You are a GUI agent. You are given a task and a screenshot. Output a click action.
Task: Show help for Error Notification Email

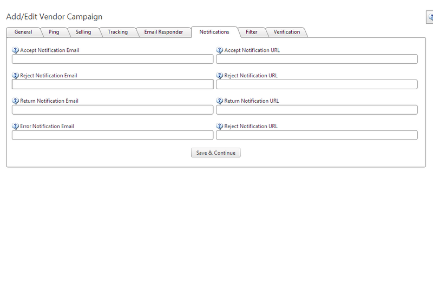(15, 127)
